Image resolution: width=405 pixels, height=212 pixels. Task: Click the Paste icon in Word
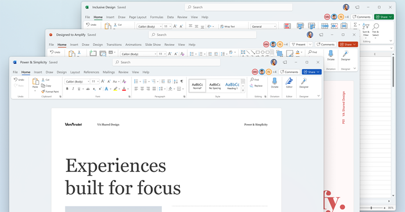(x=35, y=82)
